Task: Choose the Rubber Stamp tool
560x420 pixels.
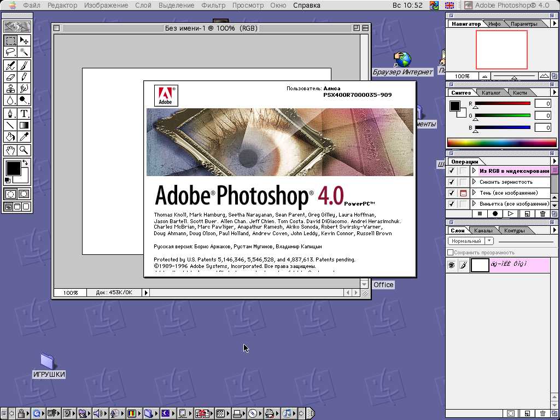Action: pyautogui.click(x=10, y=89)
